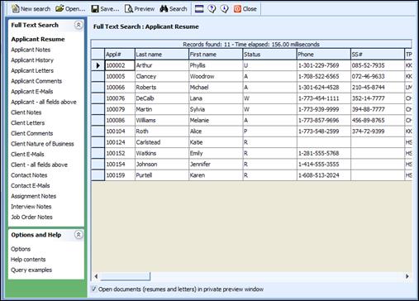
Task: Click the binoculars Search icon
Action: [x=164, y=9]
